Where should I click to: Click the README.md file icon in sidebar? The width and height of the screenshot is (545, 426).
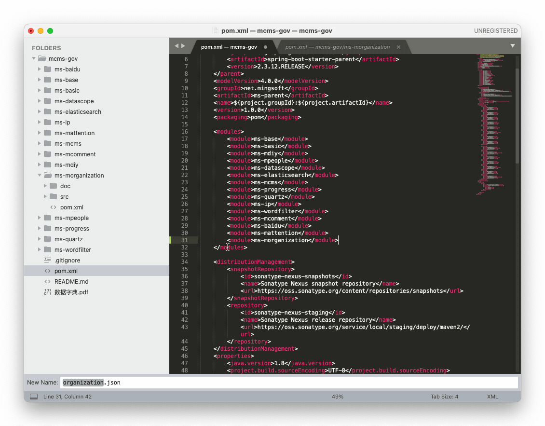click(x=47, y=282)
